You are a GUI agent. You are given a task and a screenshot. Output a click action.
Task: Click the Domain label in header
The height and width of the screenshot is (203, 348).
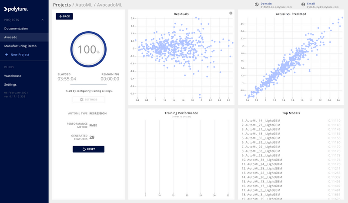click(266, 3)
